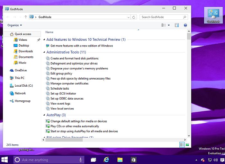Click the Name column header

coord(50,32)
